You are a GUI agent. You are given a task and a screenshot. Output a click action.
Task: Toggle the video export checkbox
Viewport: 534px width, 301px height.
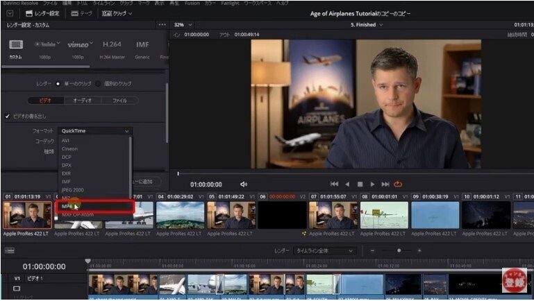8,116
